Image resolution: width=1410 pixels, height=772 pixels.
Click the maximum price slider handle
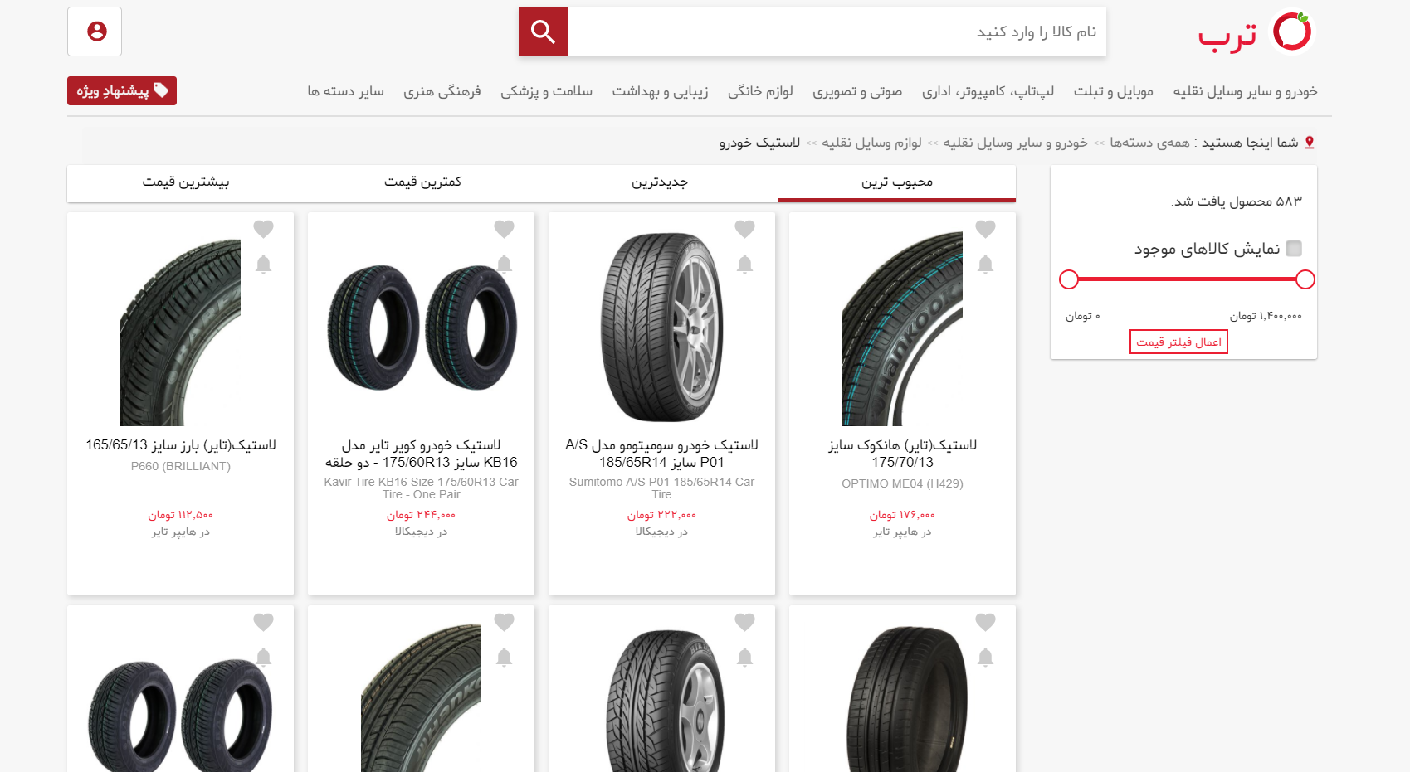click(1305, 279)
